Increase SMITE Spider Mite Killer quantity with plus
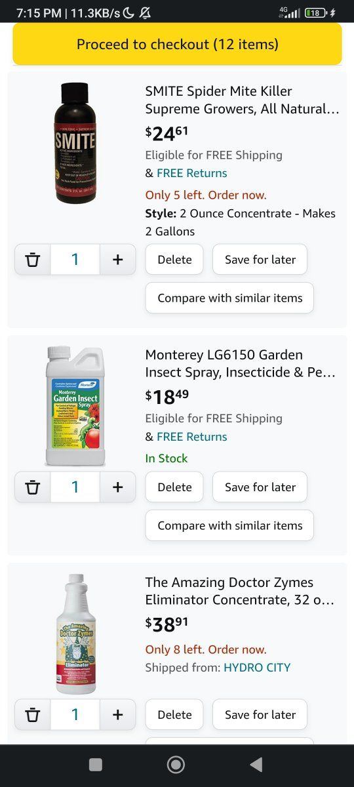Viewport: 354px width, 787px height. [x=118, y=260]
